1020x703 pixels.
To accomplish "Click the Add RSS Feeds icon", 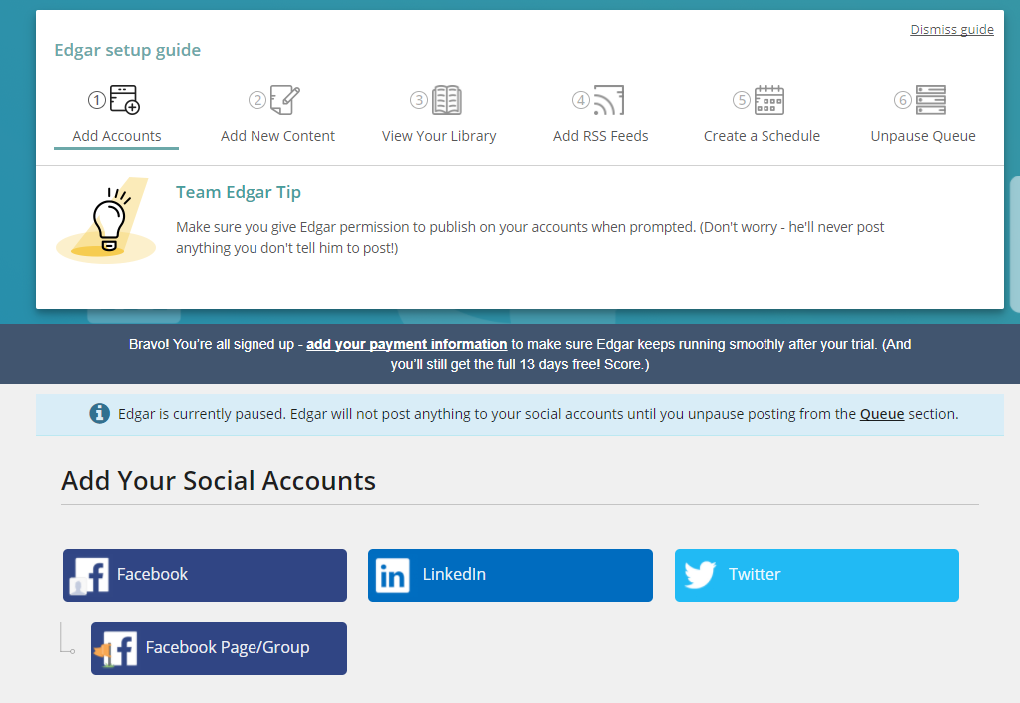I will pyautogui.click(x=608, y=100).
